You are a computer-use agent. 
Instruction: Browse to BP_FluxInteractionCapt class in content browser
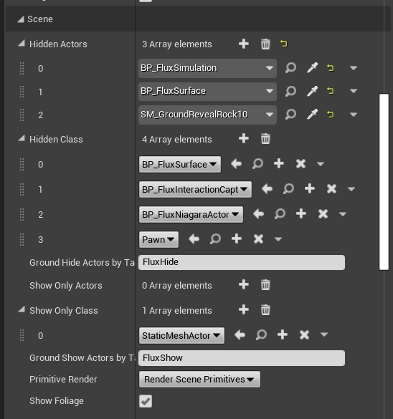coord(288,189)
